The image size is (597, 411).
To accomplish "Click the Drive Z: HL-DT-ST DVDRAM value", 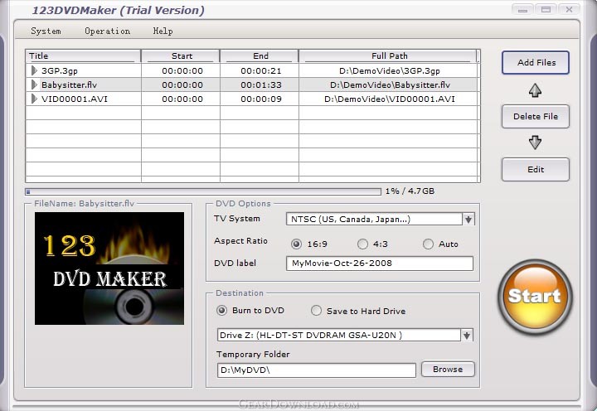I will click(311, 336).
